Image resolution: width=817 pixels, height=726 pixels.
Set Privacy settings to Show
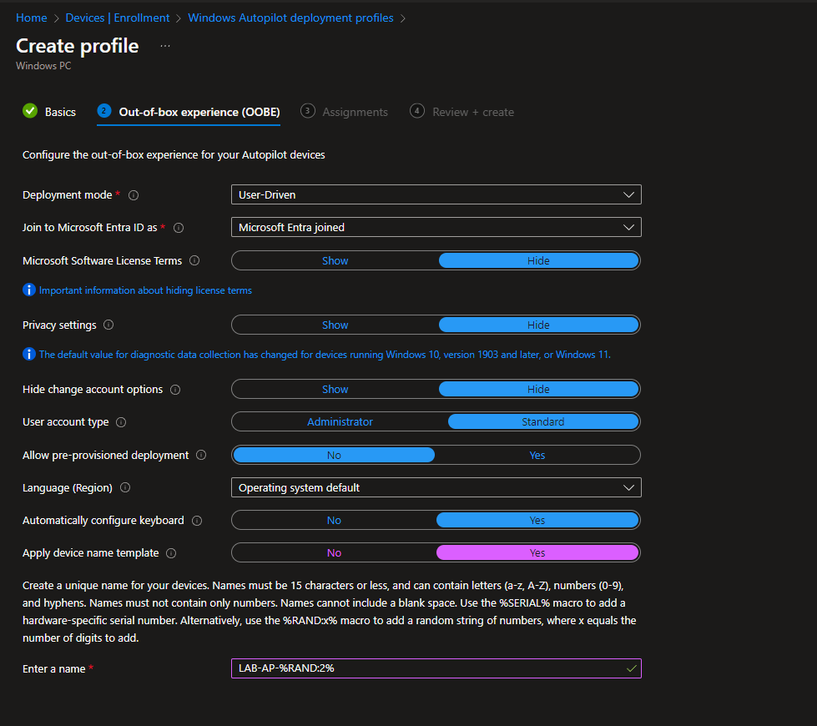click(x=335, y=325)
